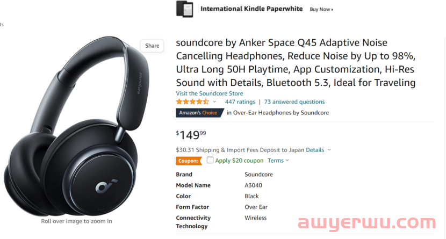Viewport: 446px width, 239px height.
Task: Click the orange Coupon label badge
Action: 189,161
